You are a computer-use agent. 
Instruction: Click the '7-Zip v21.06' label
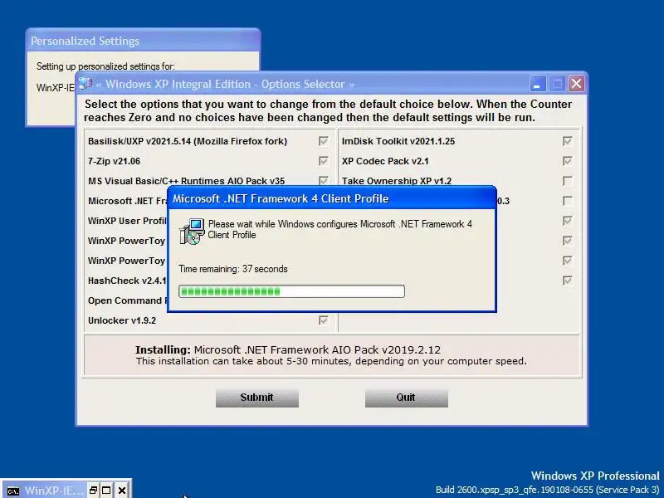point(114,161)
